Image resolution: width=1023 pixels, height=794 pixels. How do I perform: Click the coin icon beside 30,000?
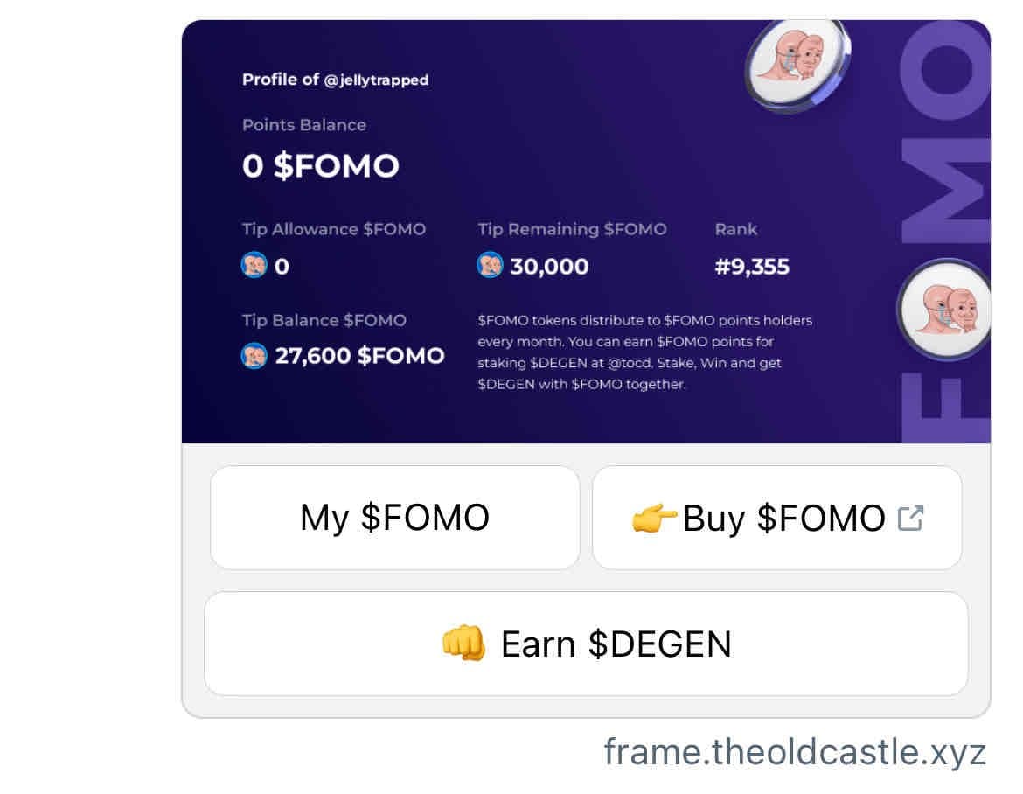[490, 265]
